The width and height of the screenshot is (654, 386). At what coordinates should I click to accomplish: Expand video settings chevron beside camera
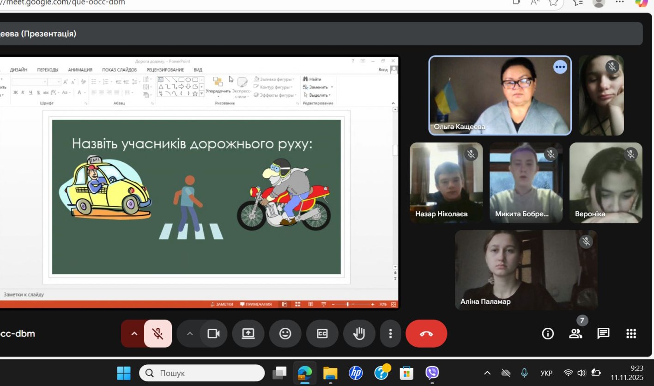189,333
